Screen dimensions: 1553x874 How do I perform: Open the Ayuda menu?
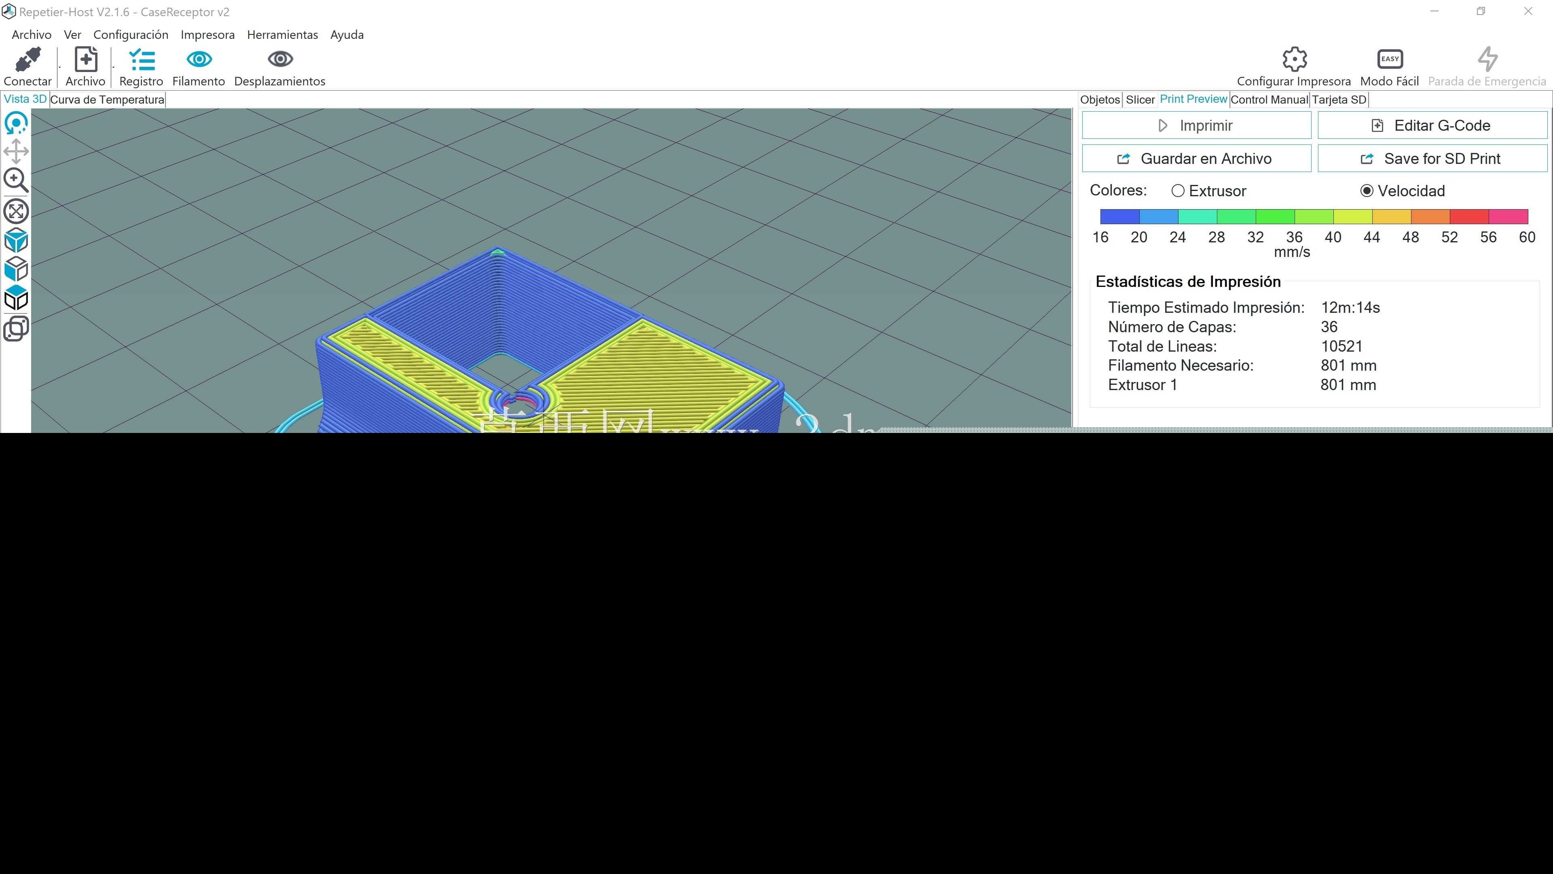[x=347, y=35]
